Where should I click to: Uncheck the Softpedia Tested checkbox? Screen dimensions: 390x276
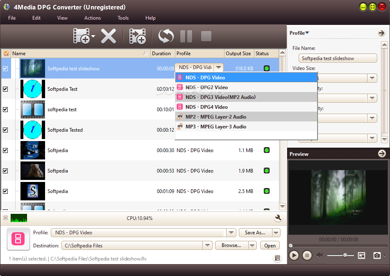[x=5, y=130]
